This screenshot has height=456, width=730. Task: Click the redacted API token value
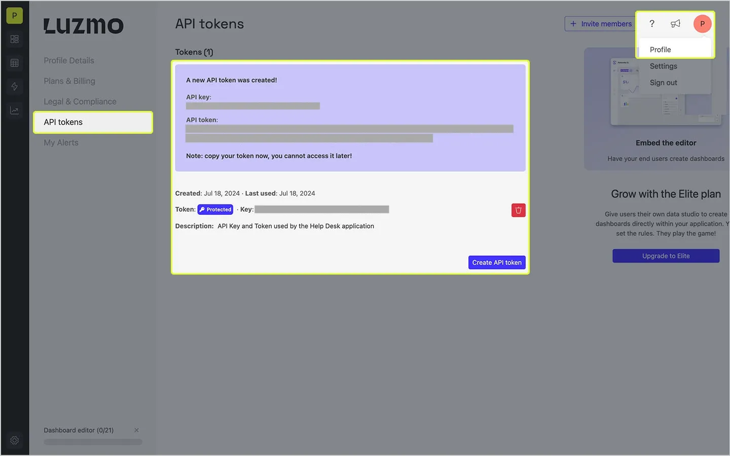pyautogui.click(x=349, y=133)
